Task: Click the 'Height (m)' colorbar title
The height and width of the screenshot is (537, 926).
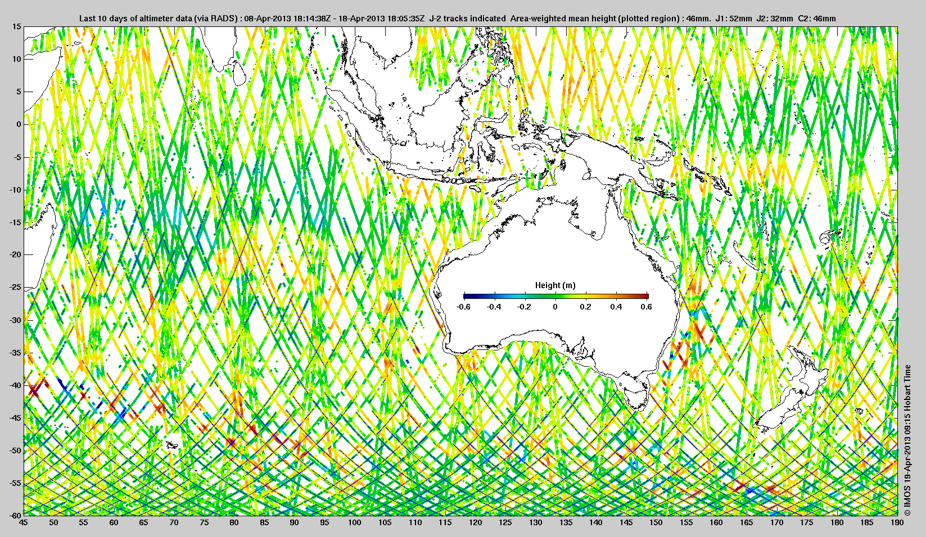Action: [555, 285]
